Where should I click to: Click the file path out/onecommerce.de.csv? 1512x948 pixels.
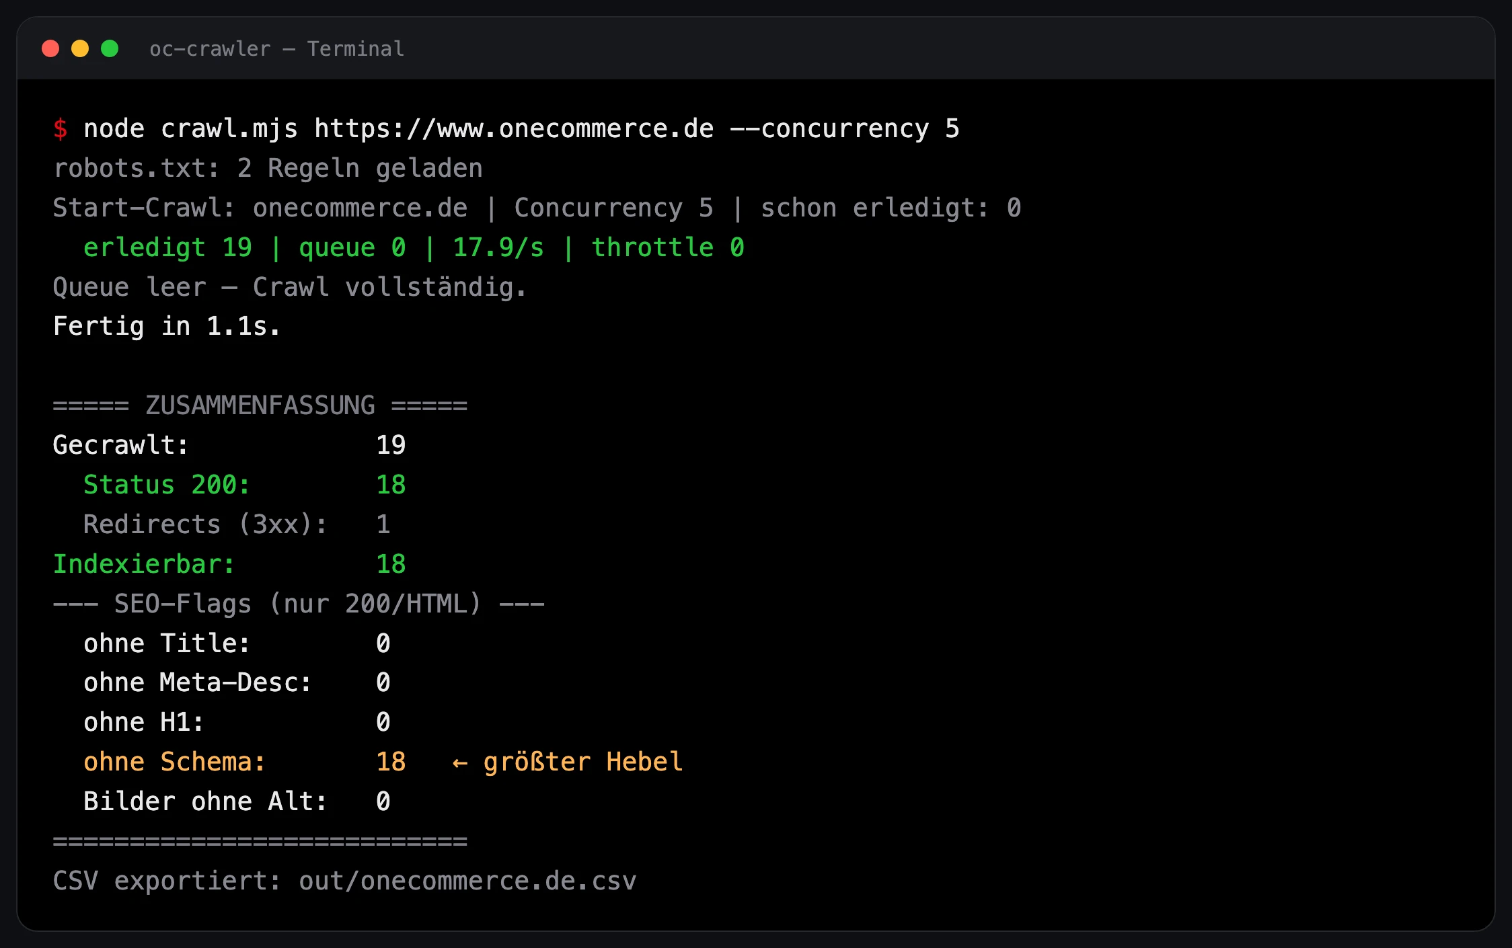tap(467, 881)
